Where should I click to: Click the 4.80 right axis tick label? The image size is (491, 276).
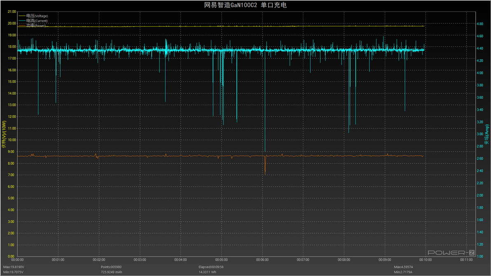pos(480,24)
